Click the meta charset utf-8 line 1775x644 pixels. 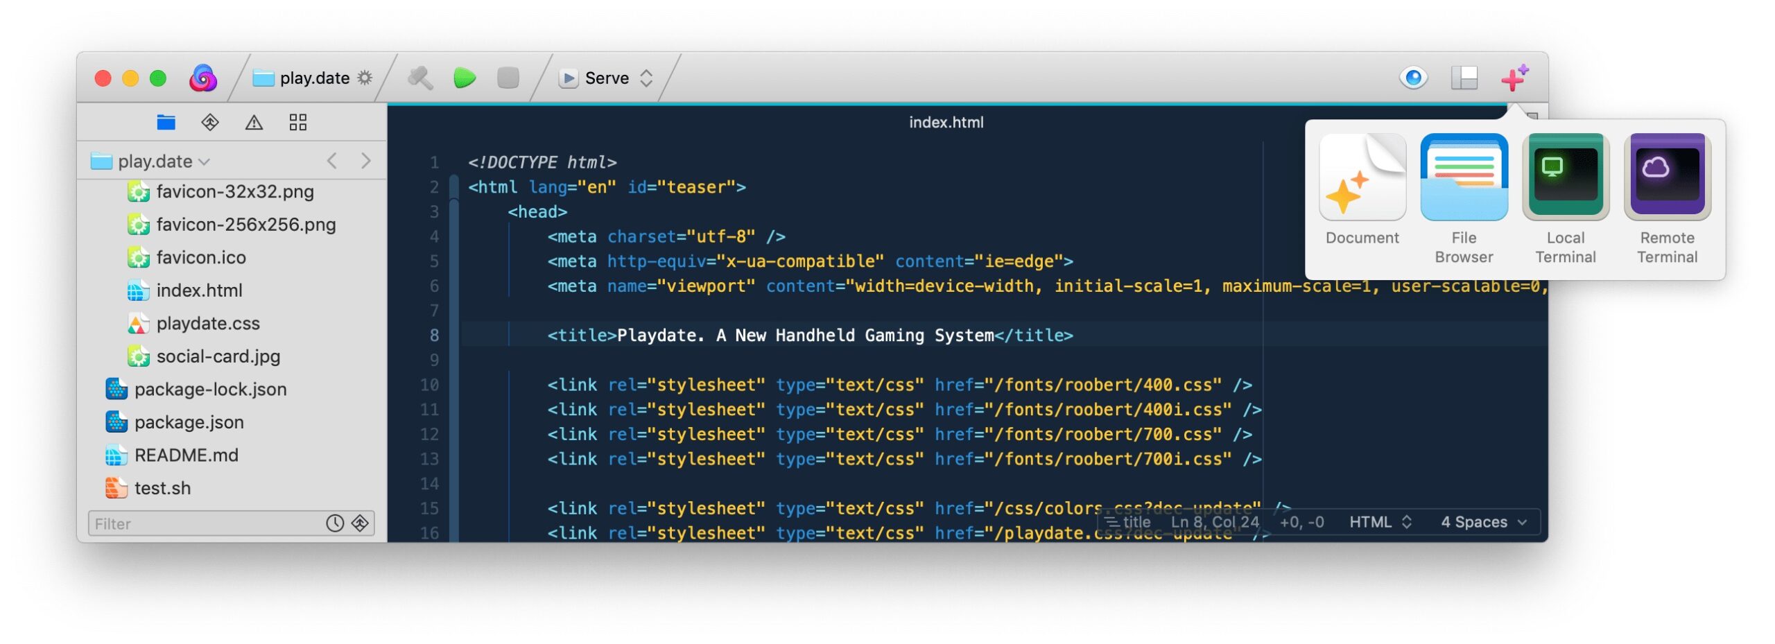pyautogui.click(x=666, y=236)
